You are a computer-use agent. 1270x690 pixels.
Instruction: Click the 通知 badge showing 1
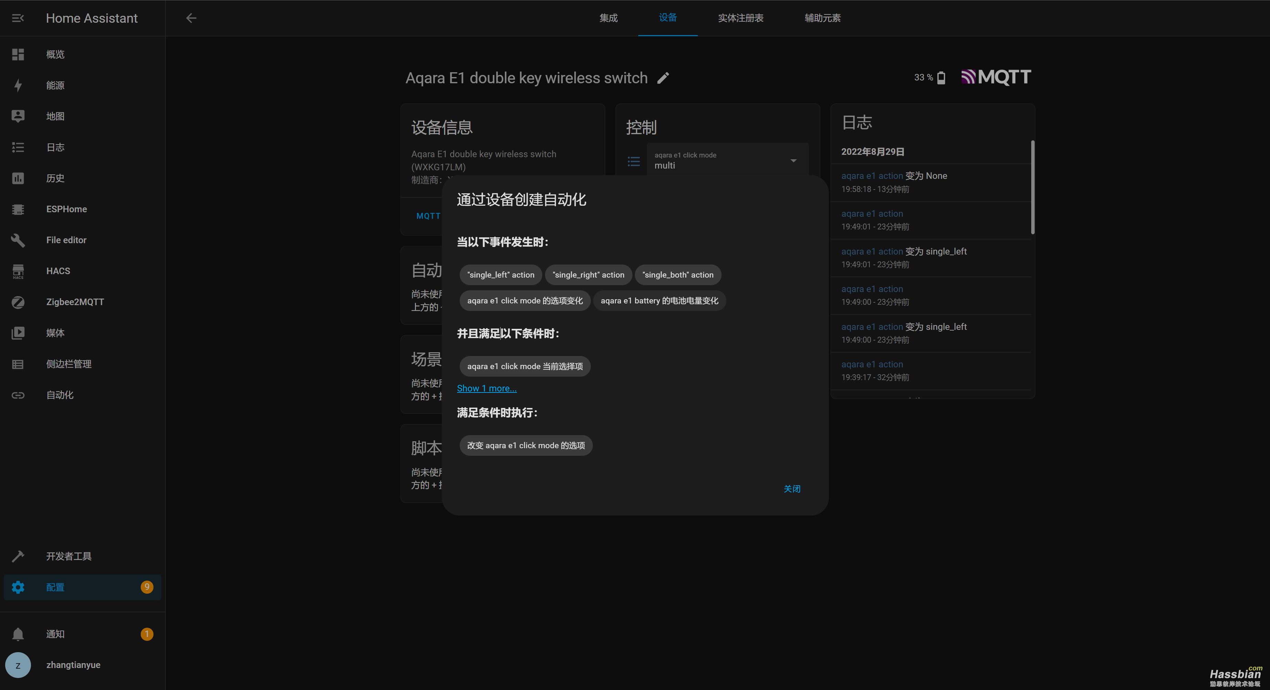pos(147,634)
